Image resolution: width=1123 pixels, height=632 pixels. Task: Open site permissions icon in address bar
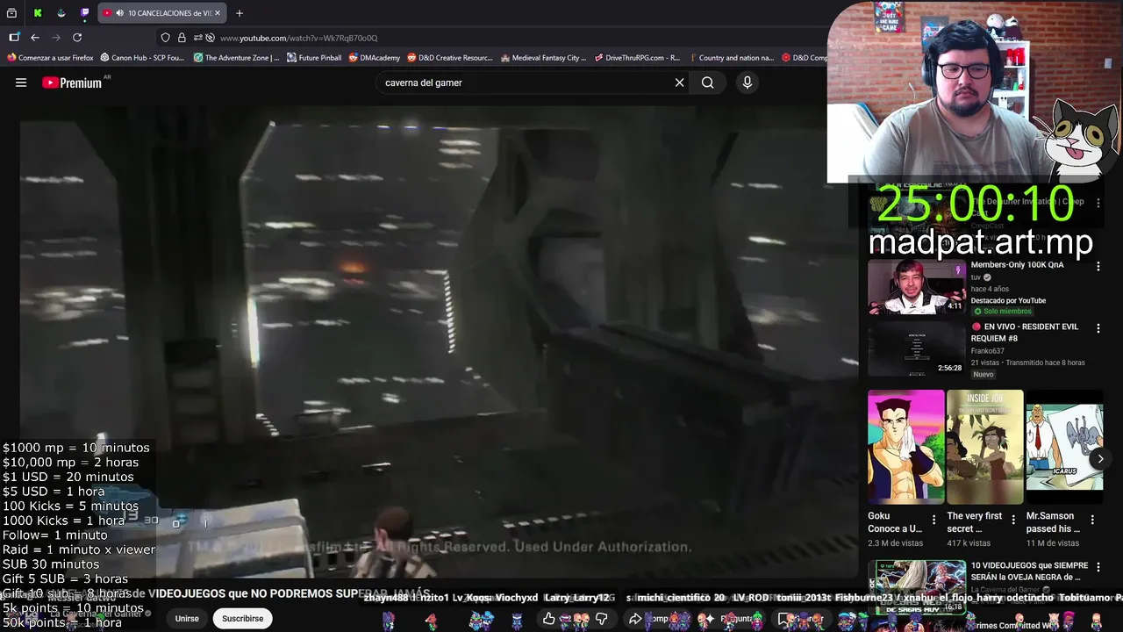pos(197,38)
